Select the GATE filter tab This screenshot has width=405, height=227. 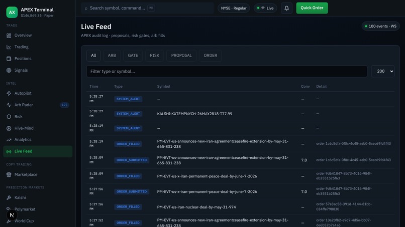pos(133,56)
